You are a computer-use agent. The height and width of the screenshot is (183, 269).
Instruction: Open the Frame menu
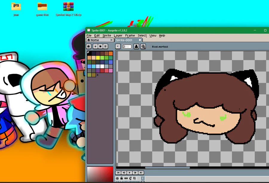tap(130, 35)
